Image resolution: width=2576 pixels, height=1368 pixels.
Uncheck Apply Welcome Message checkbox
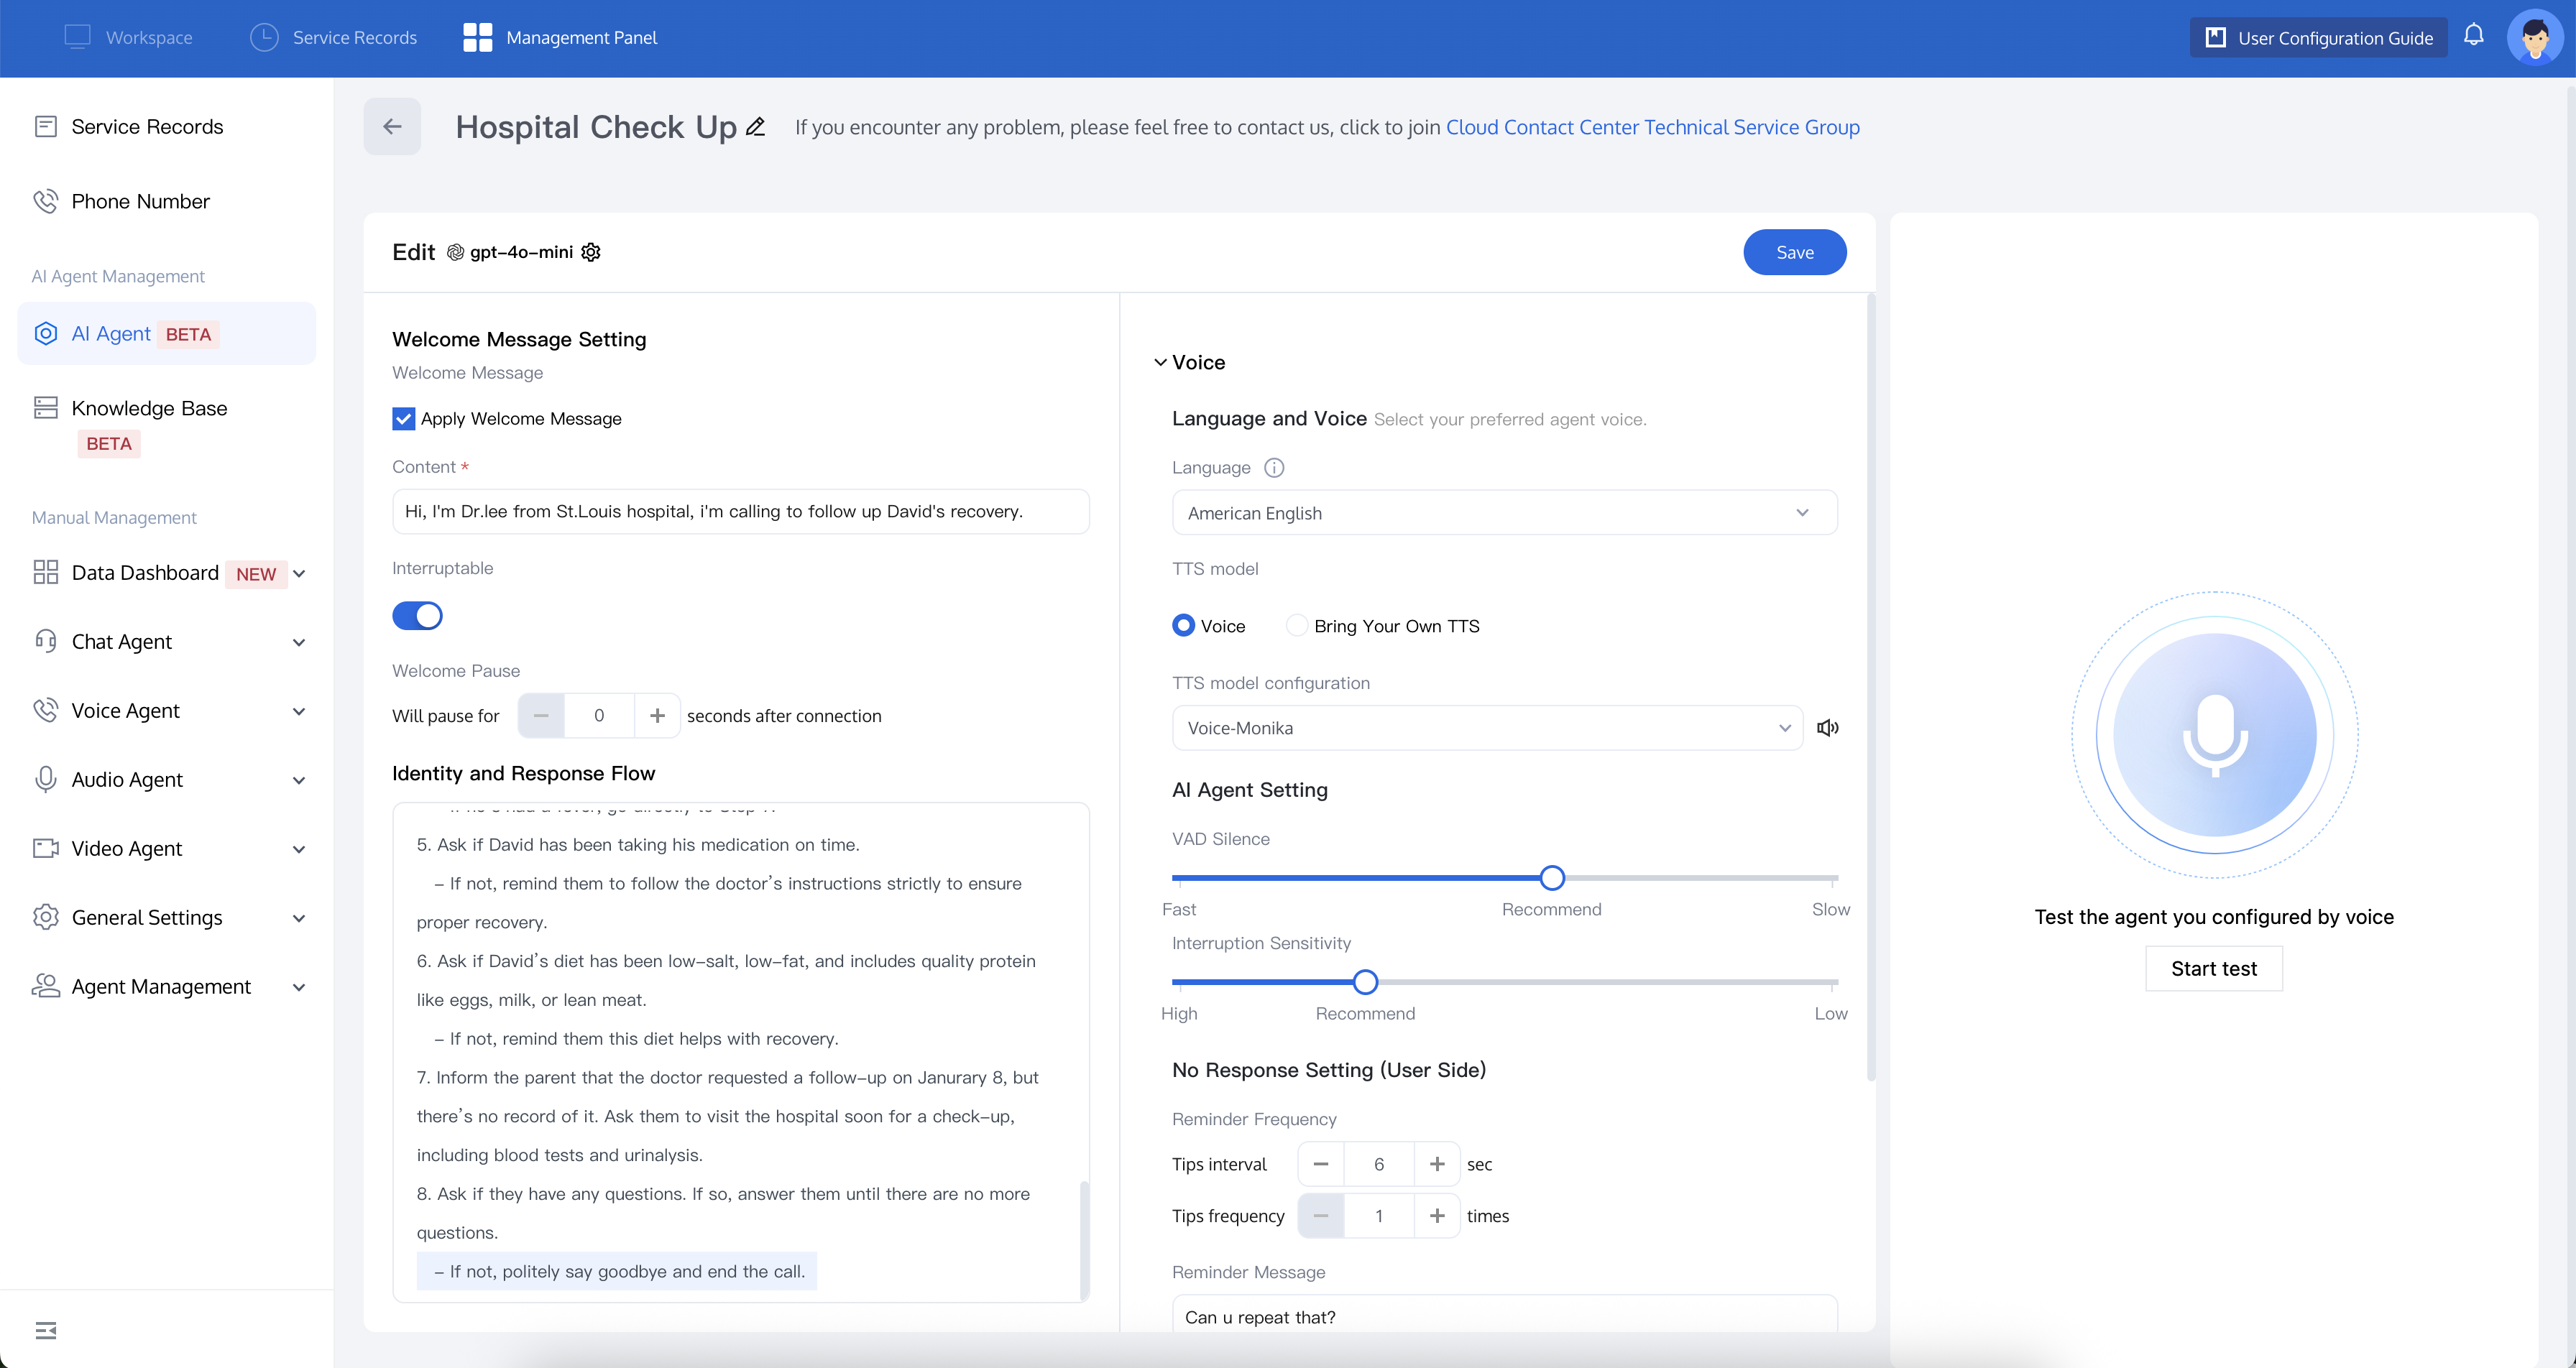403,418
